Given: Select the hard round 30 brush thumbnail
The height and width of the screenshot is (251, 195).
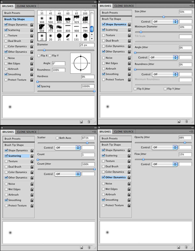Looking at the screenshot, I should 85,37.
